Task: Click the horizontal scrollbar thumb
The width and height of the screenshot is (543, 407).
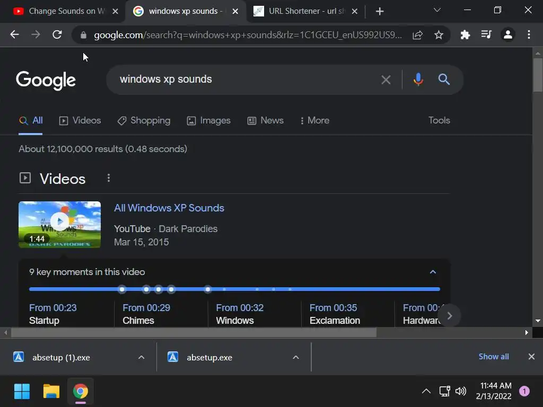Action: point(194,333)
